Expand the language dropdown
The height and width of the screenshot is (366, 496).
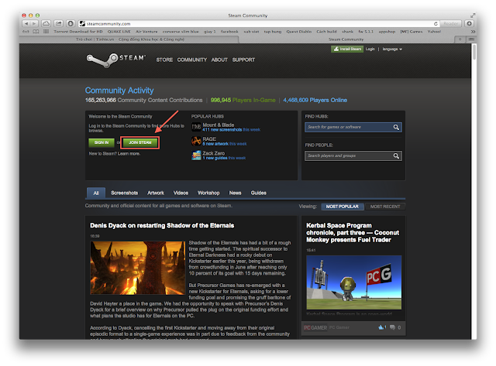(392, 49)
